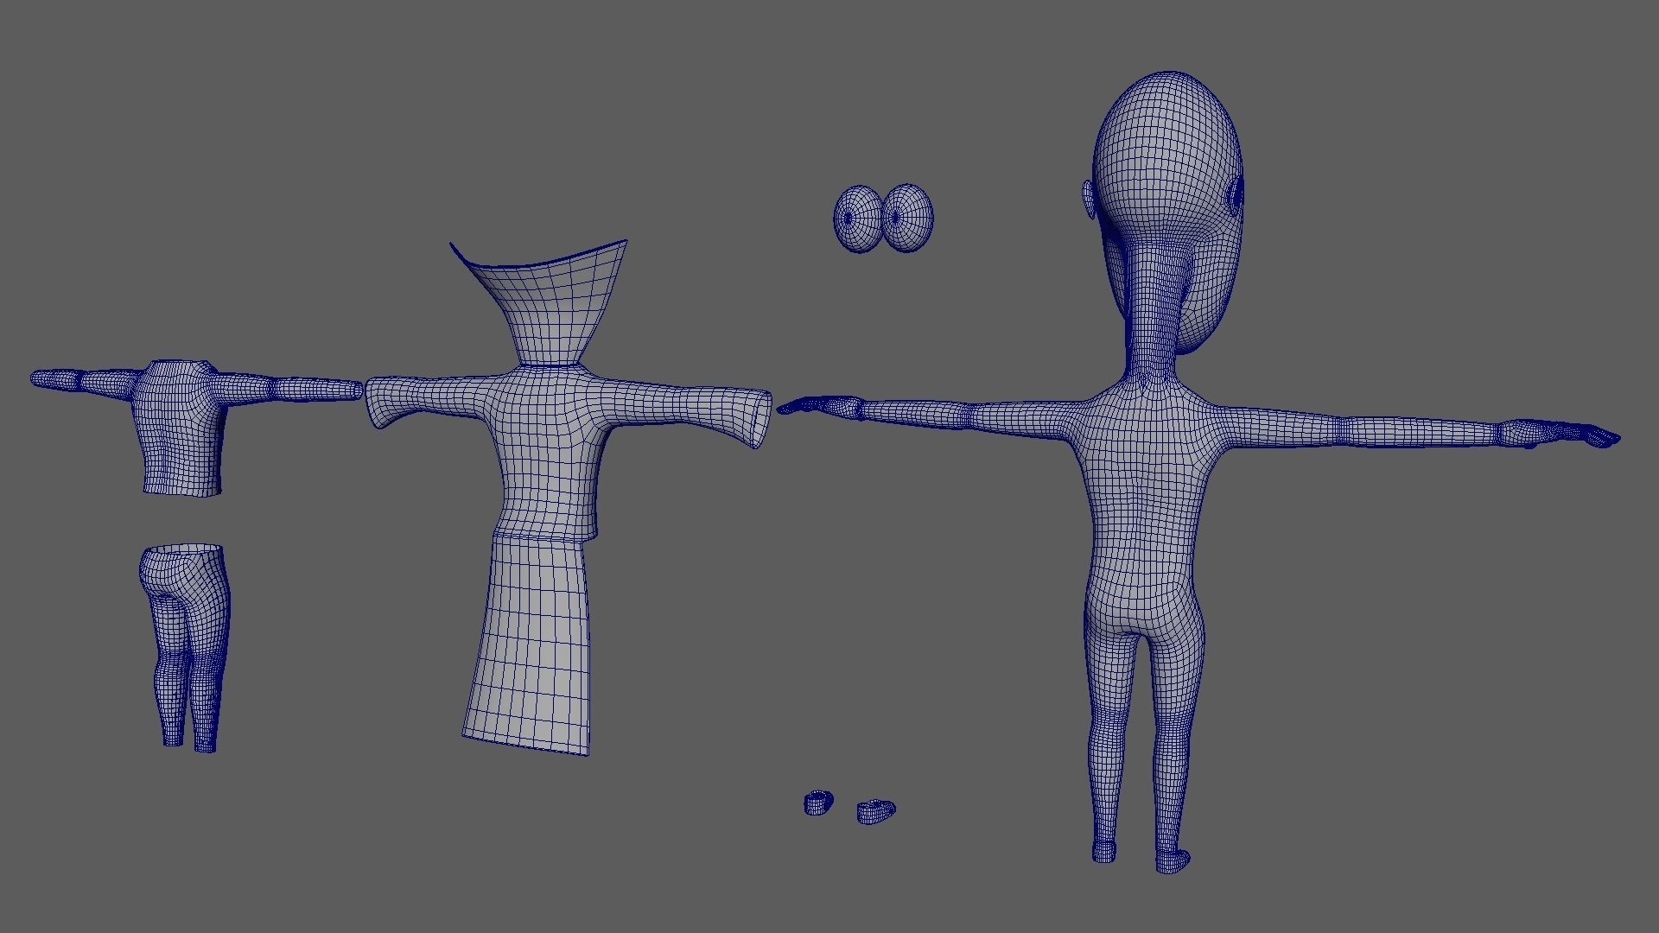
Task: Click the robe's right open sleeve cuff
Action: pyautogui.click(x=759, y=421)
